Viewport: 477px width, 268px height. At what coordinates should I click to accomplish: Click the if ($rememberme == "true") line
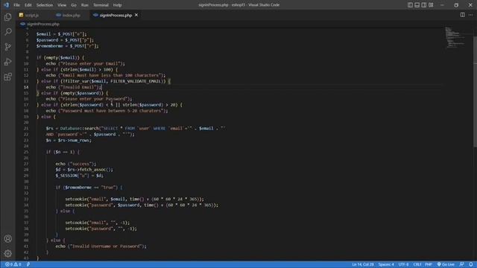click(89, 188)
